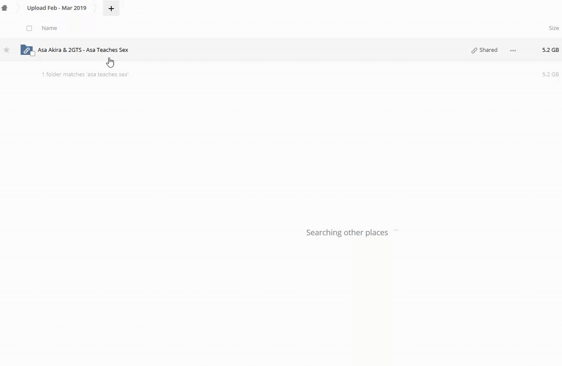Click the folder row's 5.2 GB size value
Image resolution: width=562 pixels, height=366 pixels.
pyautogui.click(x=550, y=50)
